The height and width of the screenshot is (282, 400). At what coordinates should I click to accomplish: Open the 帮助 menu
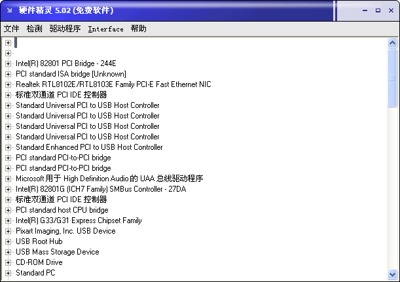pyautogui.click(x=138, y=29)
